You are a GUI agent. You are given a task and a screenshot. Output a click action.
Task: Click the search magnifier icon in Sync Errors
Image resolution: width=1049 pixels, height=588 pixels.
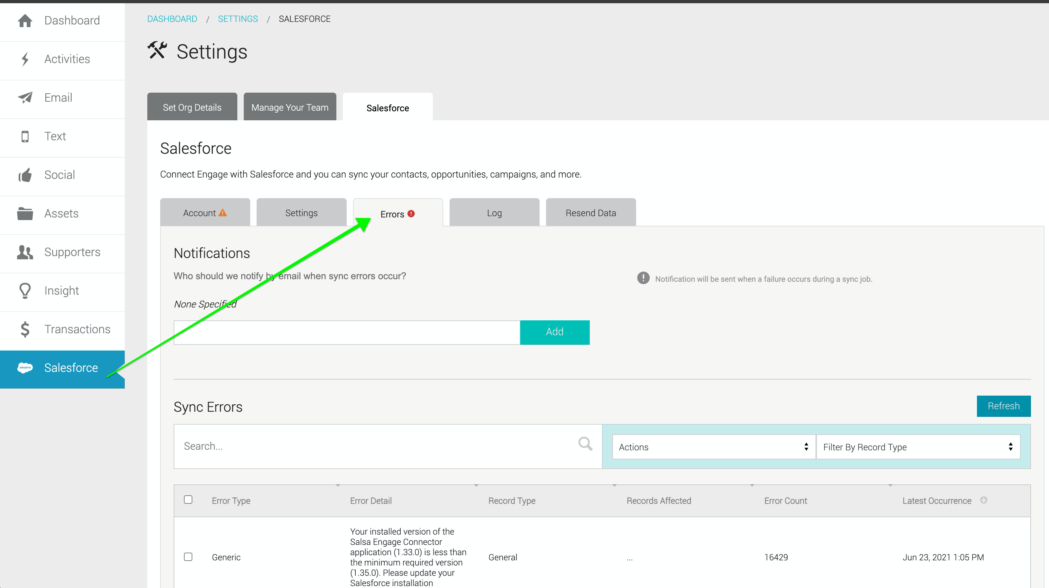coord(586,444)
